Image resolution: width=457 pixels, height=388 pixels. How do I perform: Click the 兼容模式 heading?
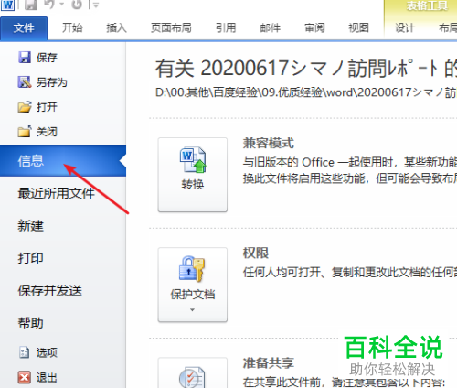[269, 143]
